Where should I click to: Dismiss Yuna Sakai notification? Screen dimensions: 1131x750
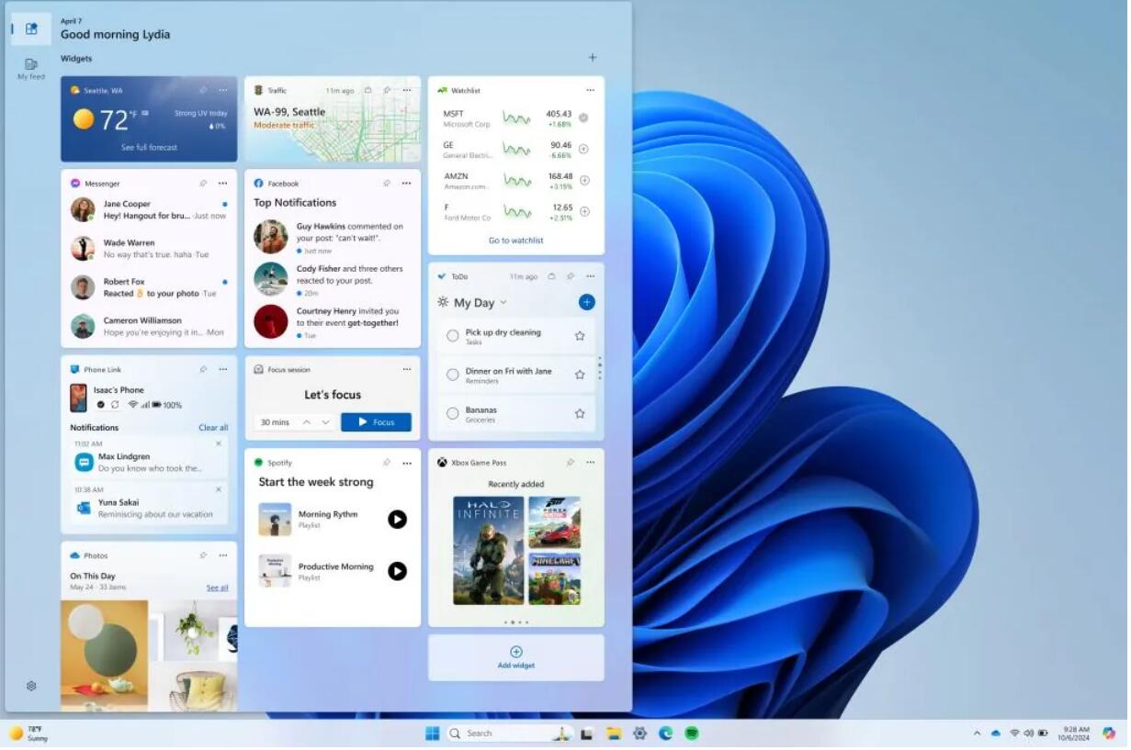219,491
